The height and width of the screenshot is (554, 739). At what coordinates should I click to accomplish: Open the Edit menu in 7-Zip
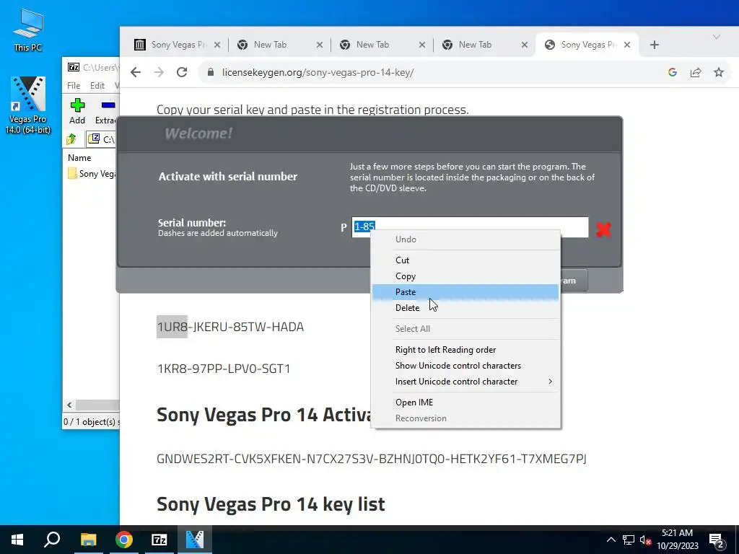click(97, 85)
